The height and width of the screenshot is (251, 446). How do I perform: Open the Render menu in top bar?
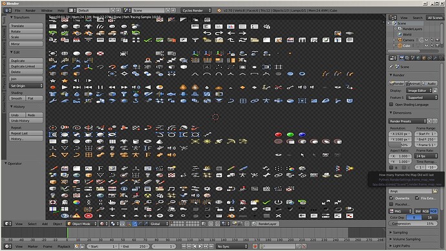pyautogui.click(x=30, y=10)
